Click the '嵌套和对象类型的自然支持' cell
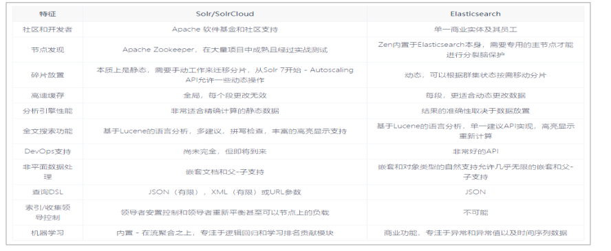 click(x=475, y=172)
